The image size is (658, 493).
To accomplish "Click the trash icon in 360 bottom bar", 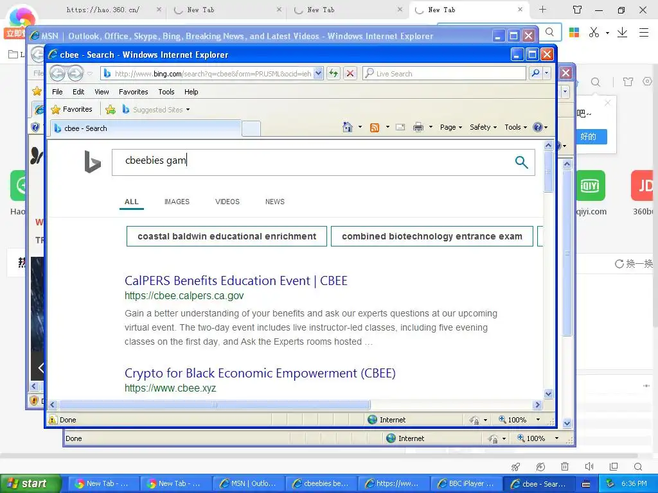I will pos(565,466).
